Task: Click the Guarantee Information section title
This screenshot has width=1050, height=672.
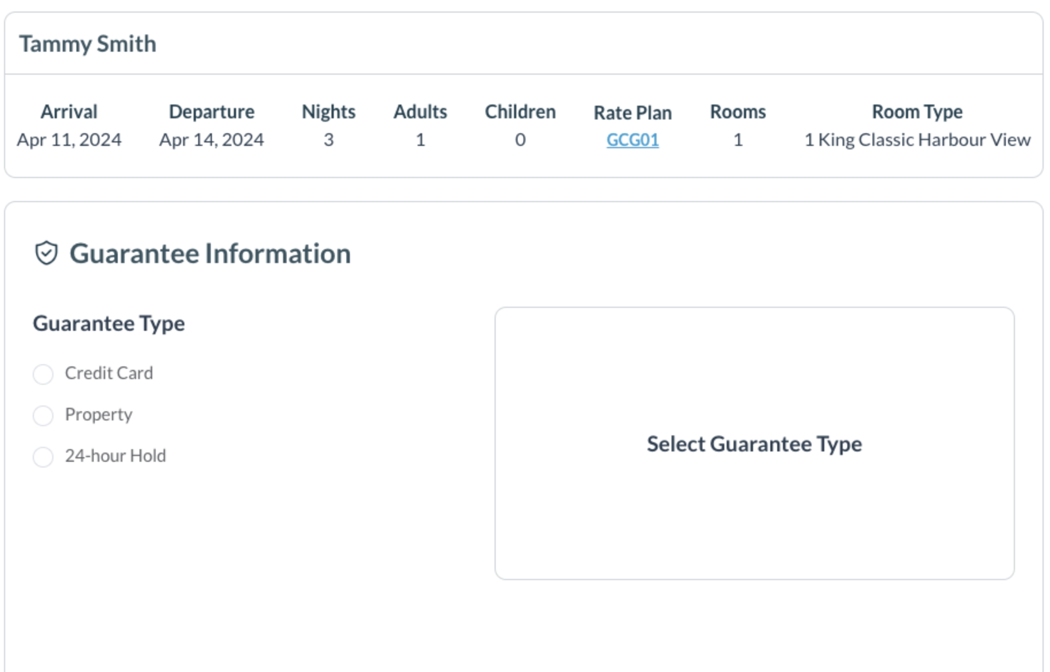Action: coord(211,252)
